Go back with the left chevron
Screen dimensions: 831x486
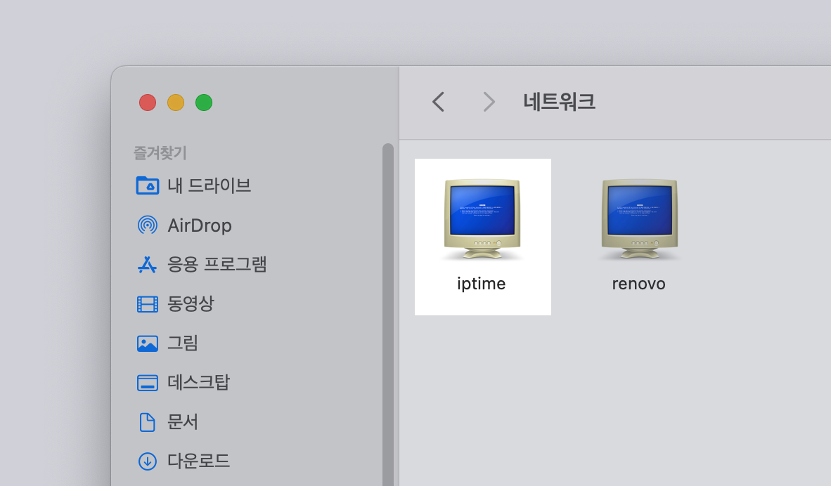[438, 102]
